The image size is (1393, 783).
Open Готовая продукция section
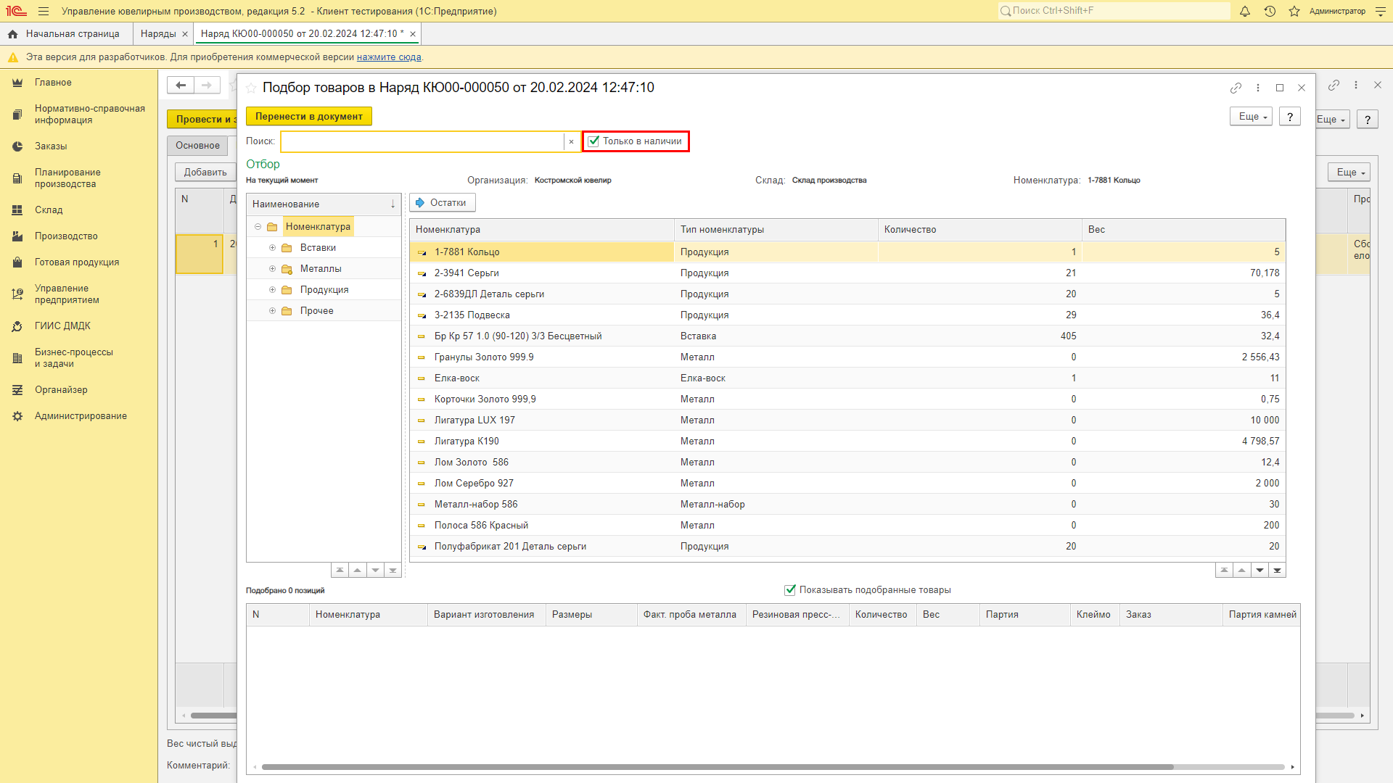(77, 262)
